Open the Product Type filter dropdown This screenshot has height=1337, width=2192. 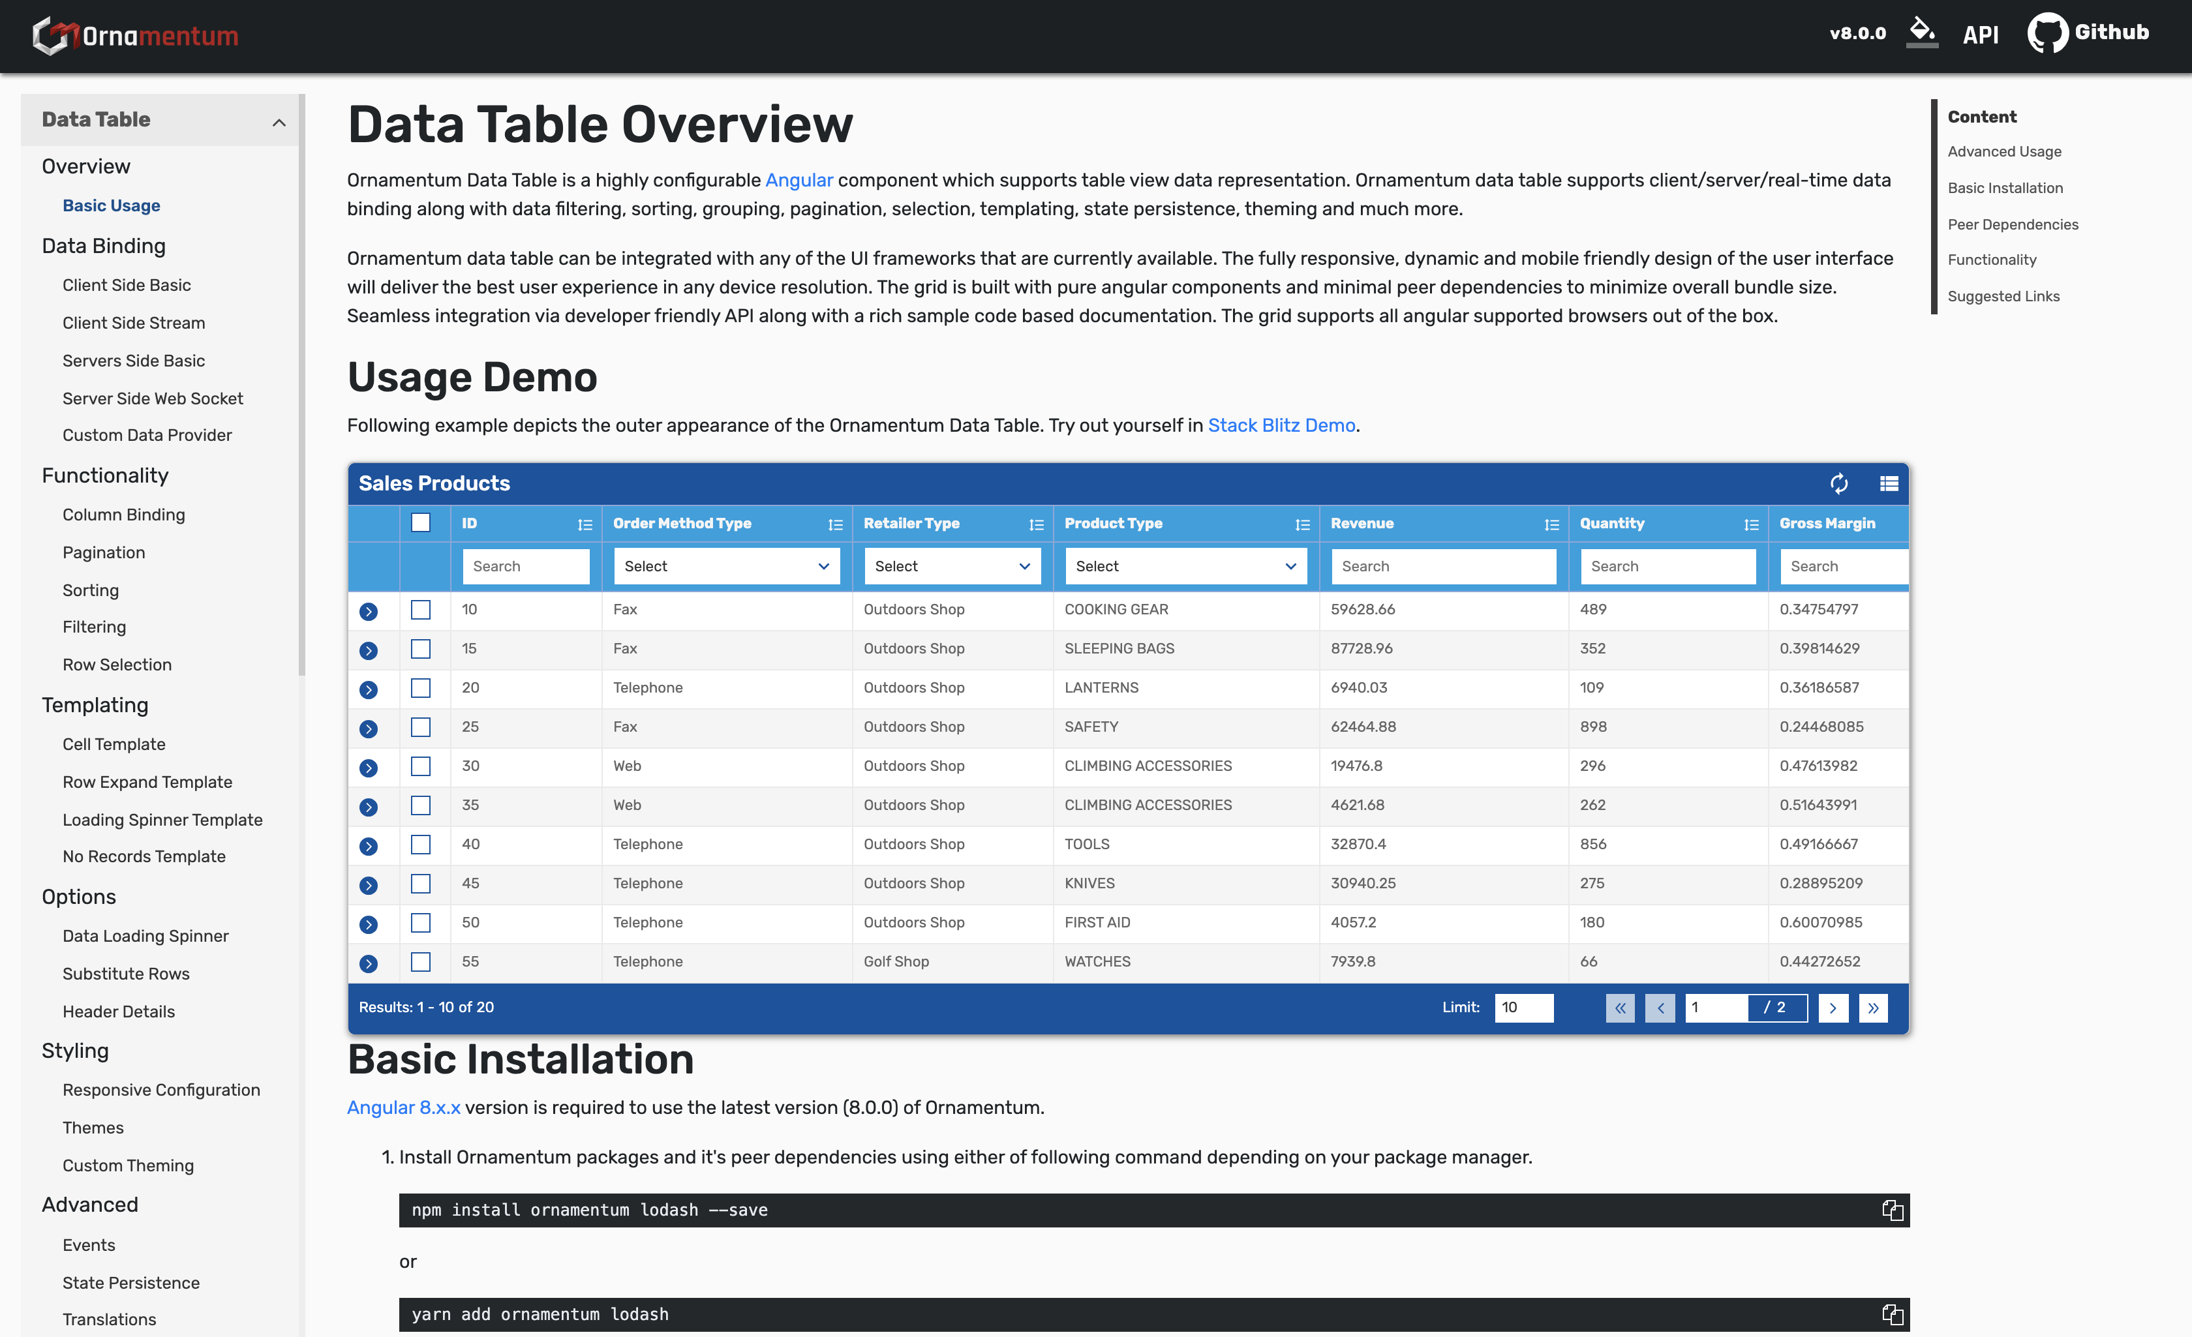pyautogui.click(x=1186, y=567)
